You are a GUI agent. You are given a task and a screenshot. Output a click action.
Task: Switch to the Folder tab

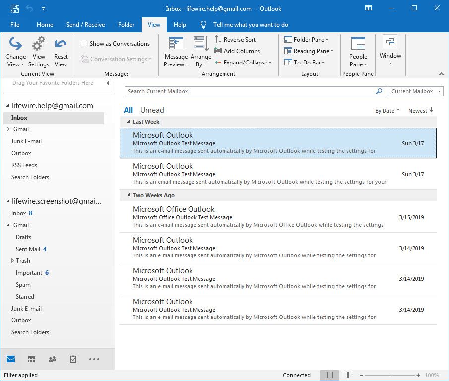[127, 25]
